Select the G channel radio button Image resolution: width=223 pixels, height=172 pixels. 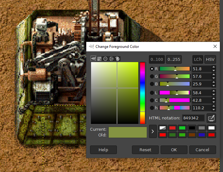pyautogui.click(x=152, y=77)
